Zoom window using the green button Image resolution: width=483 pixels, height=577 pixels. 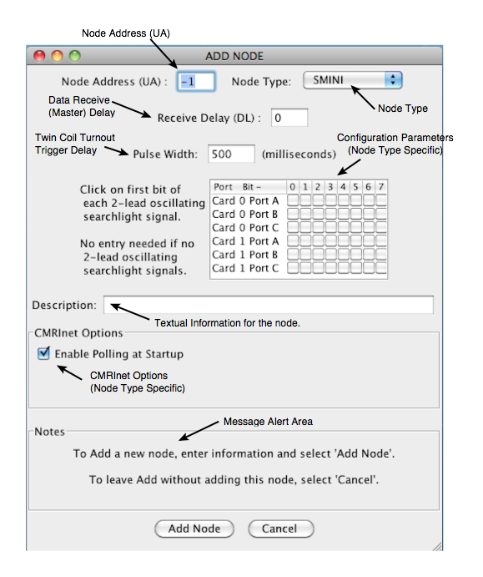tap(75, 56)
